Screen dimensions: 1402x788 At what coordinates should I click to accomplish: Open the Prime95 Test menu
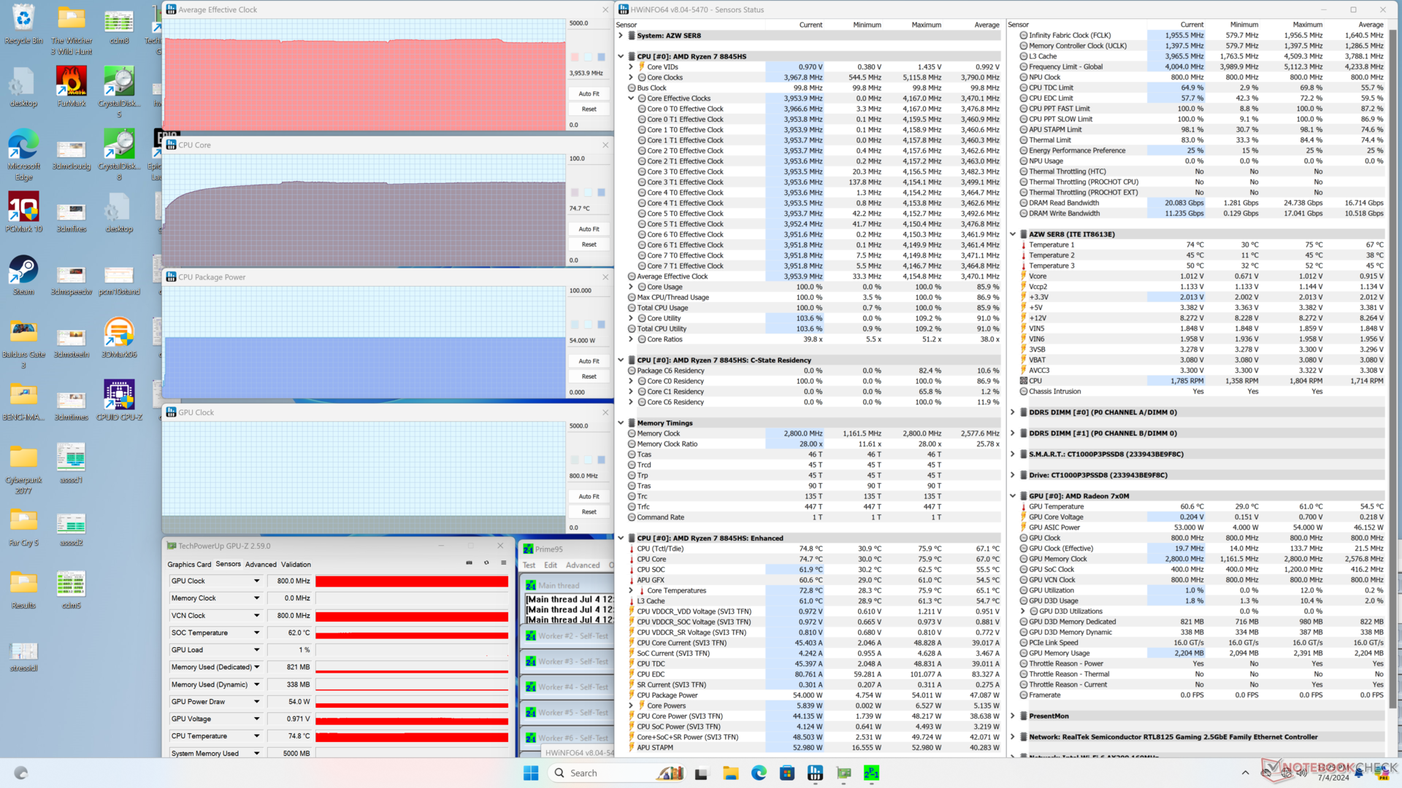(529, 565)
